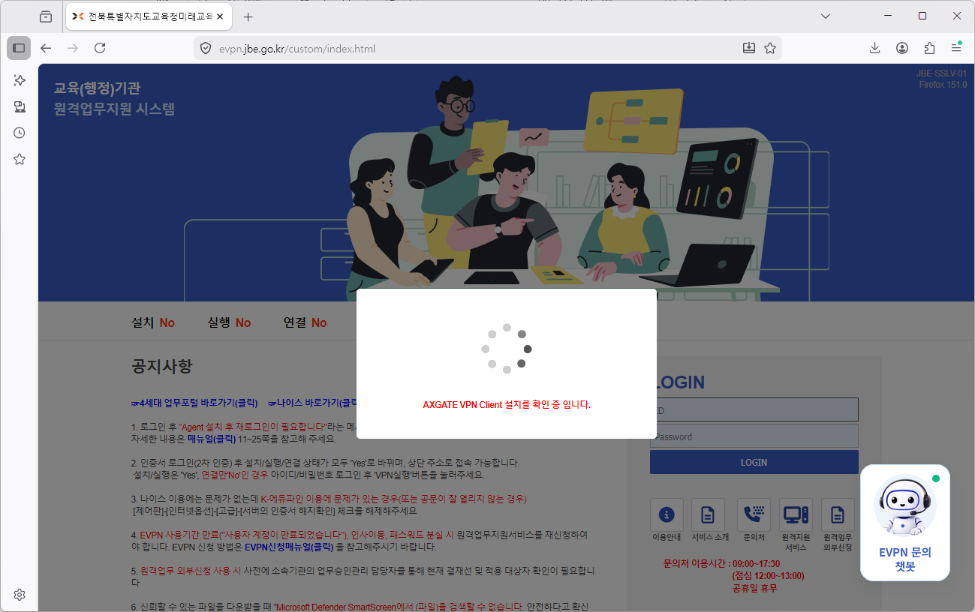Click the tracking protection shield icon

(x=206, y=48)
